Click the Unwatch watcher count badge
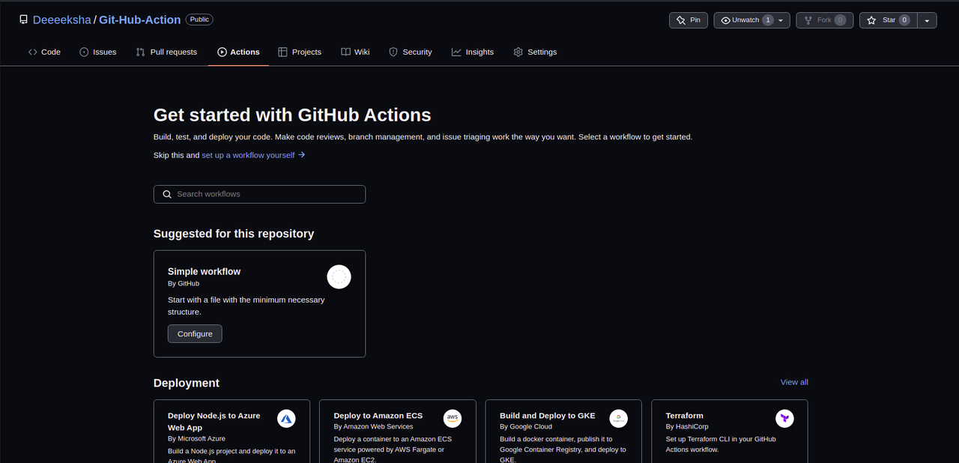Image resolution: width=959 pixels, height=463 pixels. [x=767, y=20]
